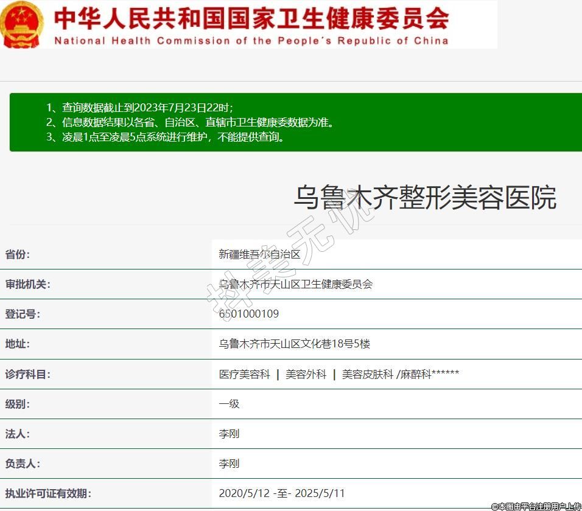Click the 省份 row label
The width and height of the screenshot is (582, 511).
tap(18, 254)
